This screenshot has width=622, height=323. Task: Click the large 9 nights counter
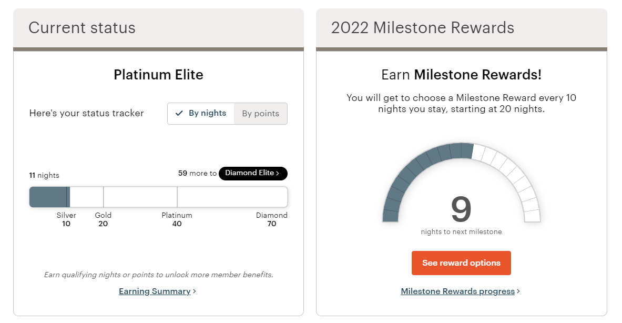pyautogui.click(x=461, y=209)
